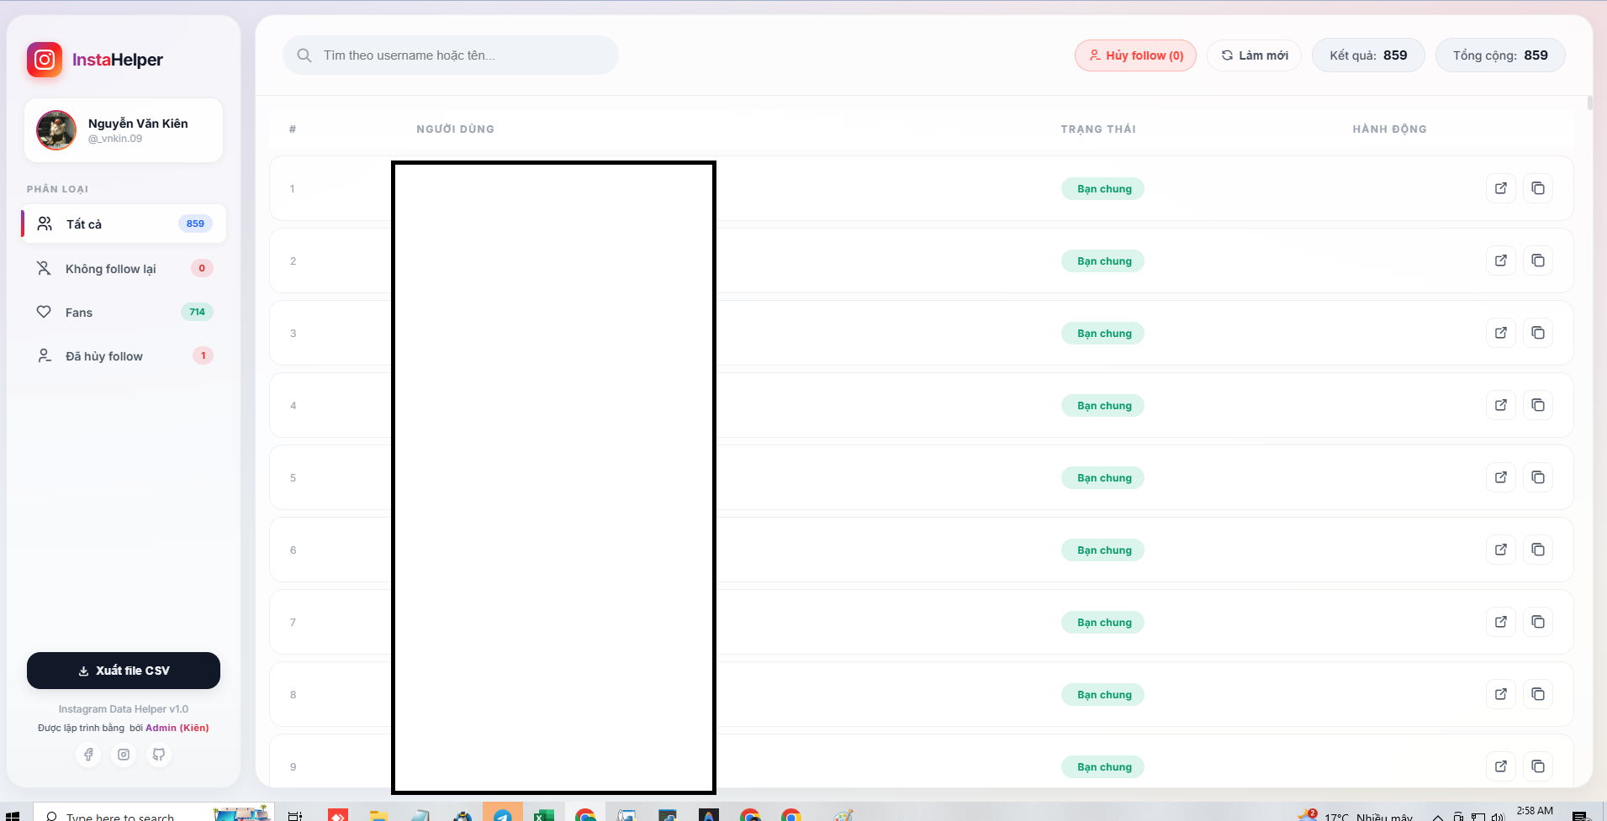Open the Đã hủy follow category

(x=124, y=355)
